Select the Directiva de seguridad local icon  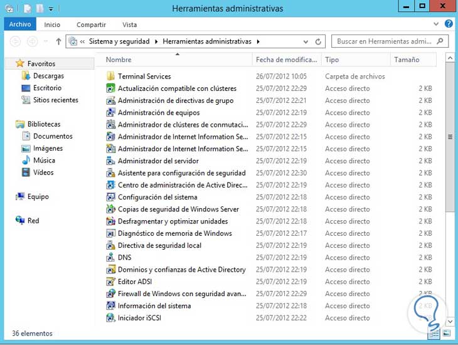110,245
